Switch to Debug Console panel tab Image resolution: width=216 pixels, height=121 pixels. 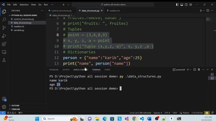pos(81,70)
